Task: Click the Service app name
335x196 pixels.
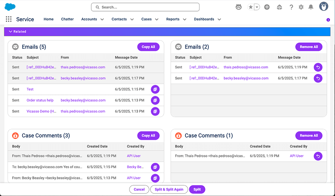Action: tap(25, 19)
